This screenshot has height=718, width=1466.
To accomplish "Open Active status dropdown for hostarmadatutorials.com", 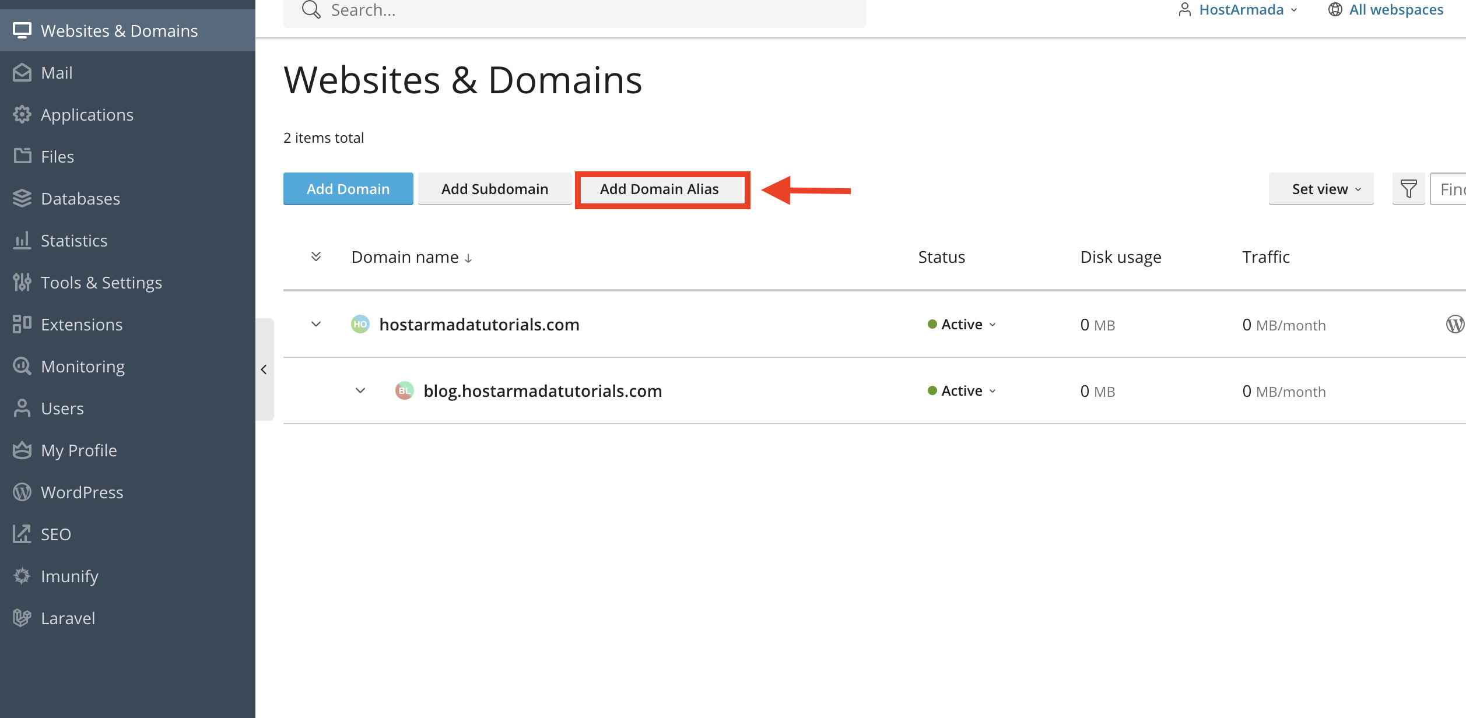I will (x=962, y=324).
